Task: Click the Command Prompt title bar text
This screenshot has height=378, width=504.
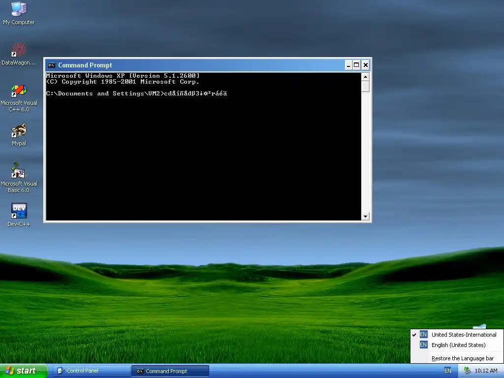Action: 85,65
